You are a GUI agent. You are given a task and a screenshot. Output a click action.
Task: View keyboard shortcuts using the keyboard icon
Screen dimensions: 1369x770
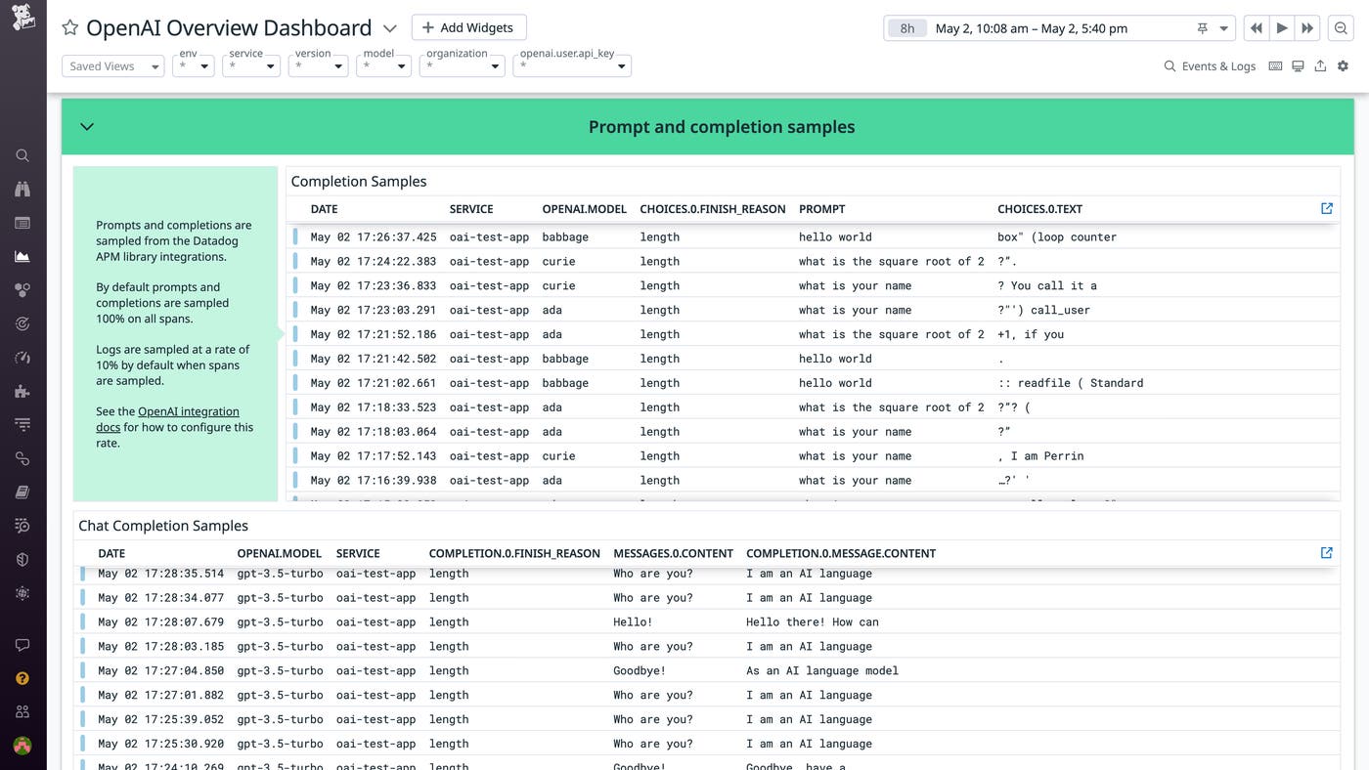[x=1275, y=65]
